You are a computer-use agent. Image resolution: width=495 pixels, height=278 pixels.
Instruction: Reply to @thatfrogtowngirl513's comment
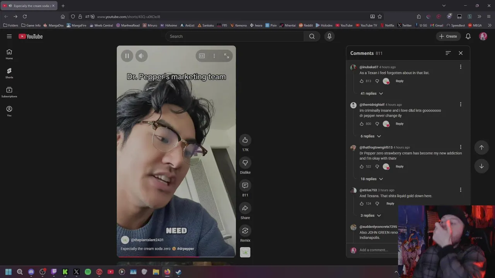[399, 166]
